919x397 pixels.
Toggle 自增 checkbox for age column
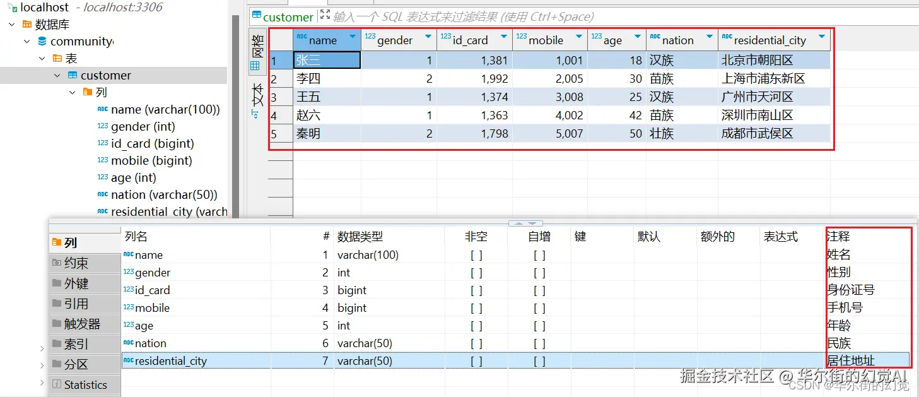(x=539, y=326)
